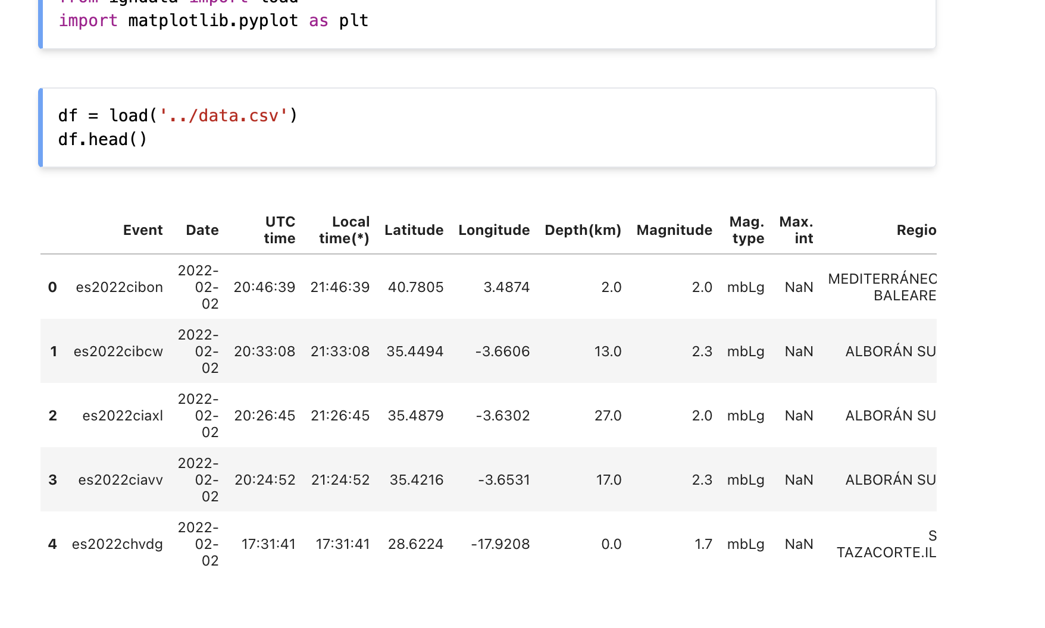Select the magnitude value 1.7 in row 4
This screenshot has width=1045, height=628.
pyautogui.click(x=703, y=544)
